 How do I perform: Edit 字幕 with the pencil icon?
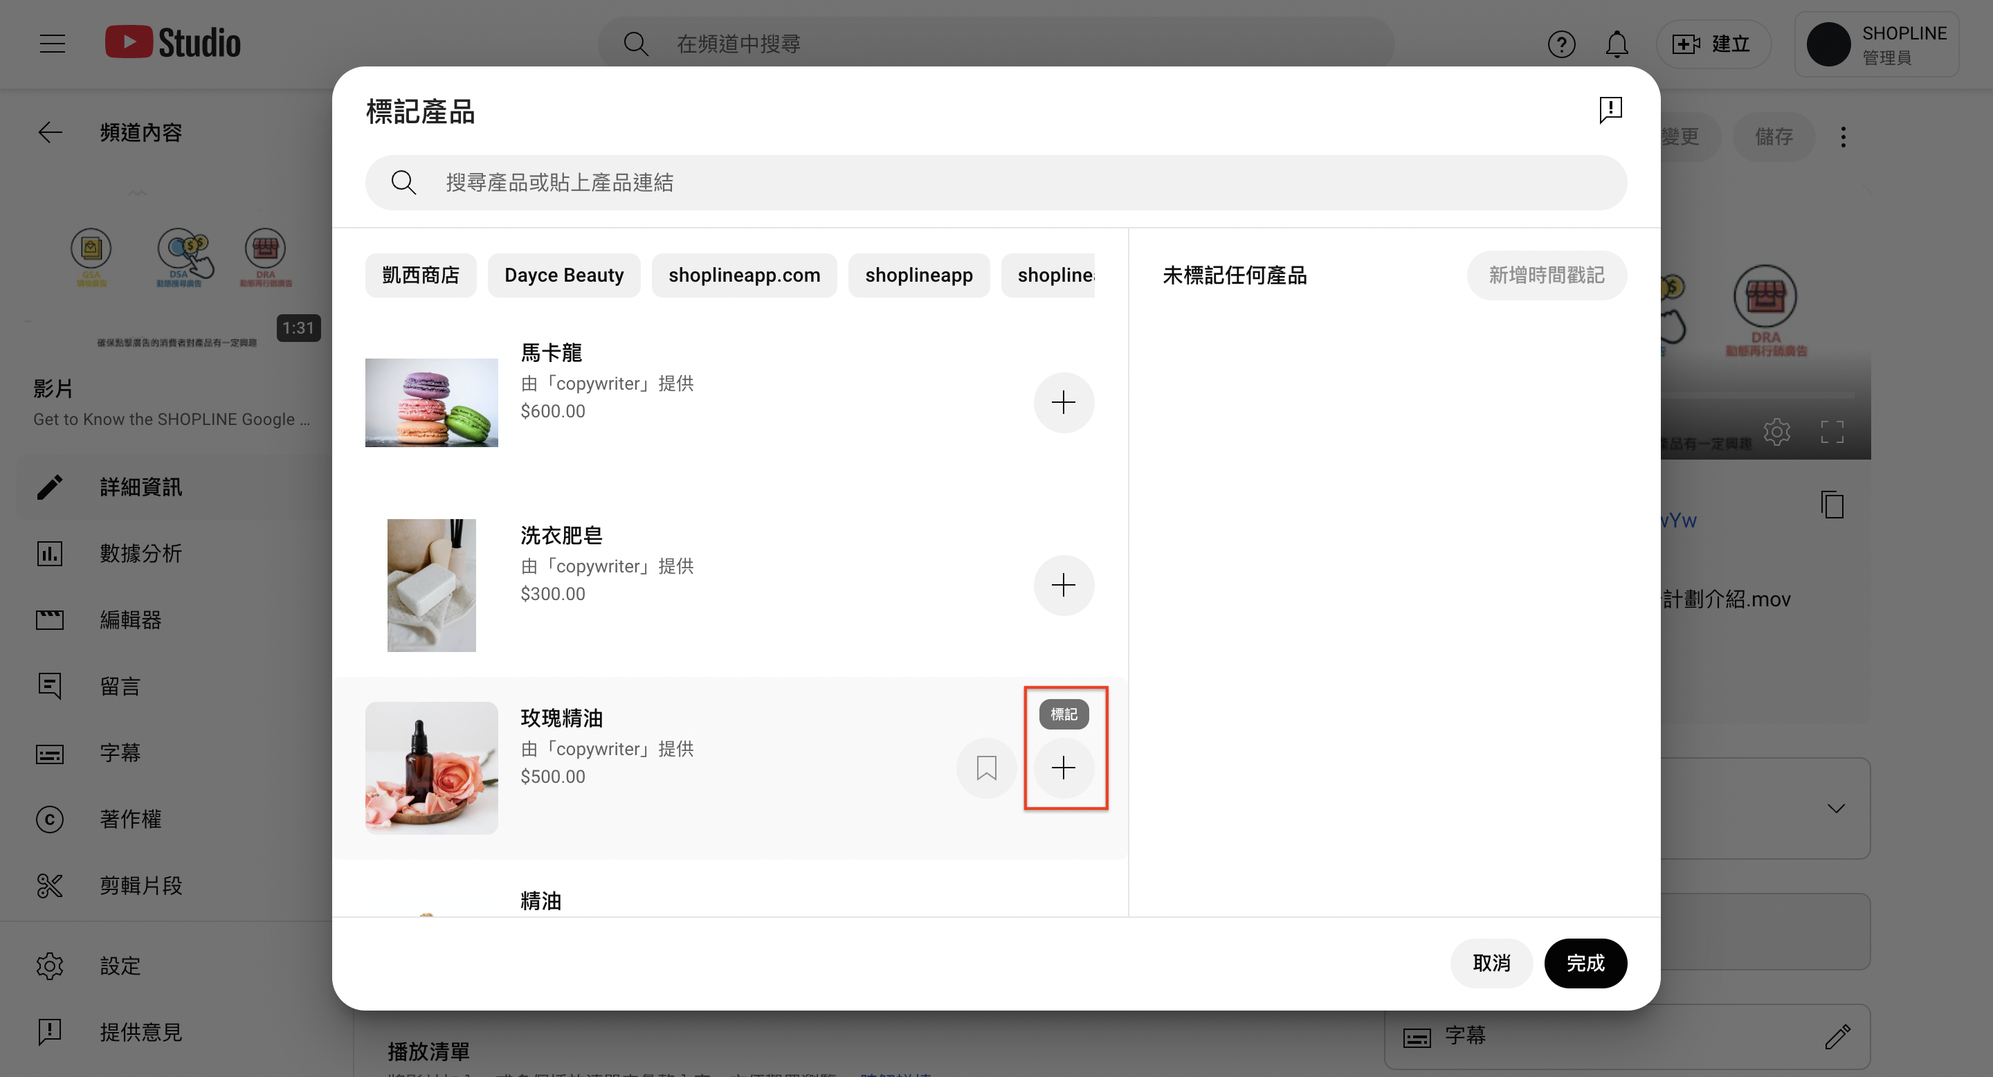pyautogui.click(x=1837, y=1037)
